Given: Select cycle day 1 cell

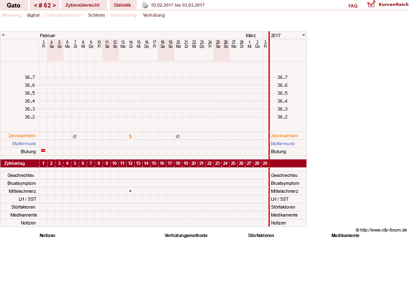Looking at the screenshot, I should pos(43,164).
